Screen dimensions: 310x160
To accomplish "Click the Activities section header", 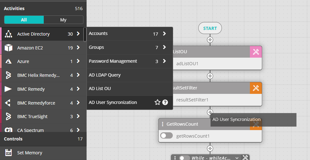I will tap(43, 9).
